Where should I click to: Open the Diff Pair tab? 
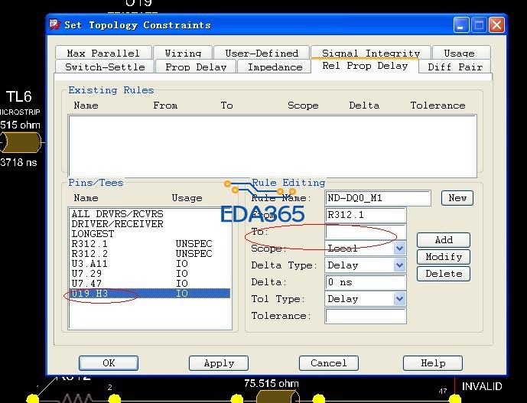pyautogui.click(x=455, y=67)
